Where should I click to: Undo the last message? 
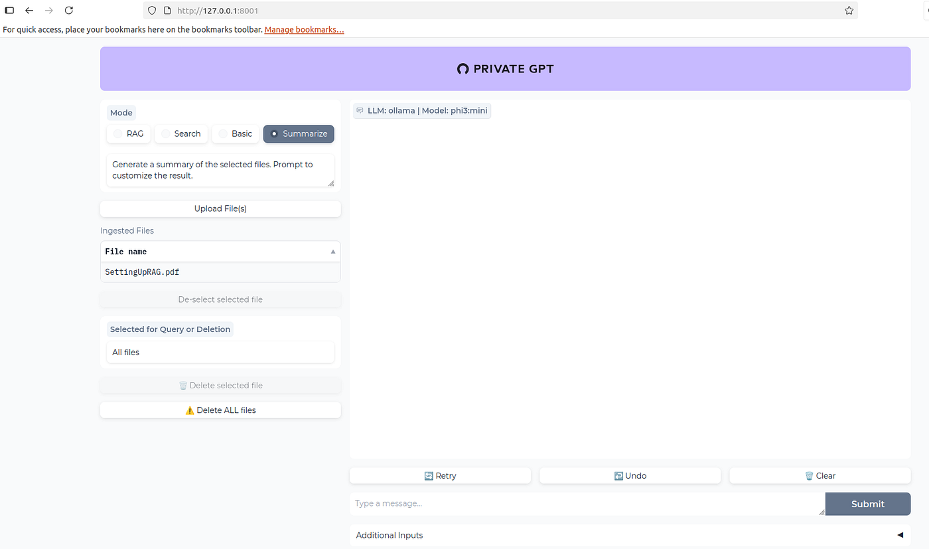630,476
